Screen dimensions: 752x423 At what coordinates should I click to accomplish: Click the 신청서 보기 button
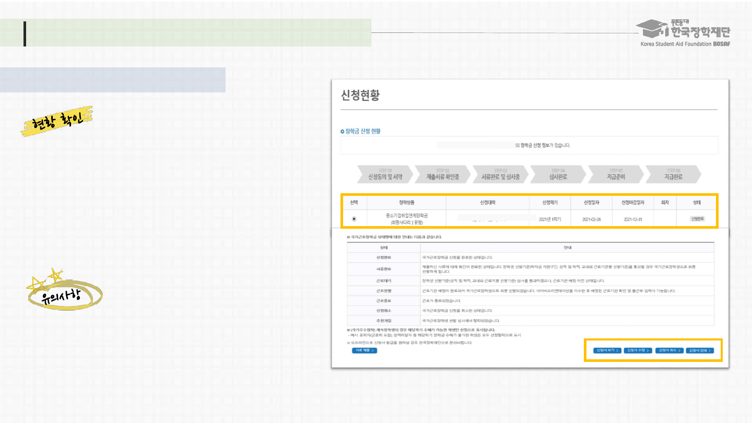point(607,350)
